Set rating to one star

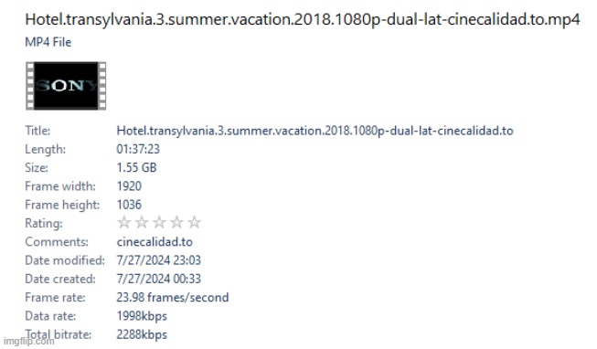tap(124, 222)
